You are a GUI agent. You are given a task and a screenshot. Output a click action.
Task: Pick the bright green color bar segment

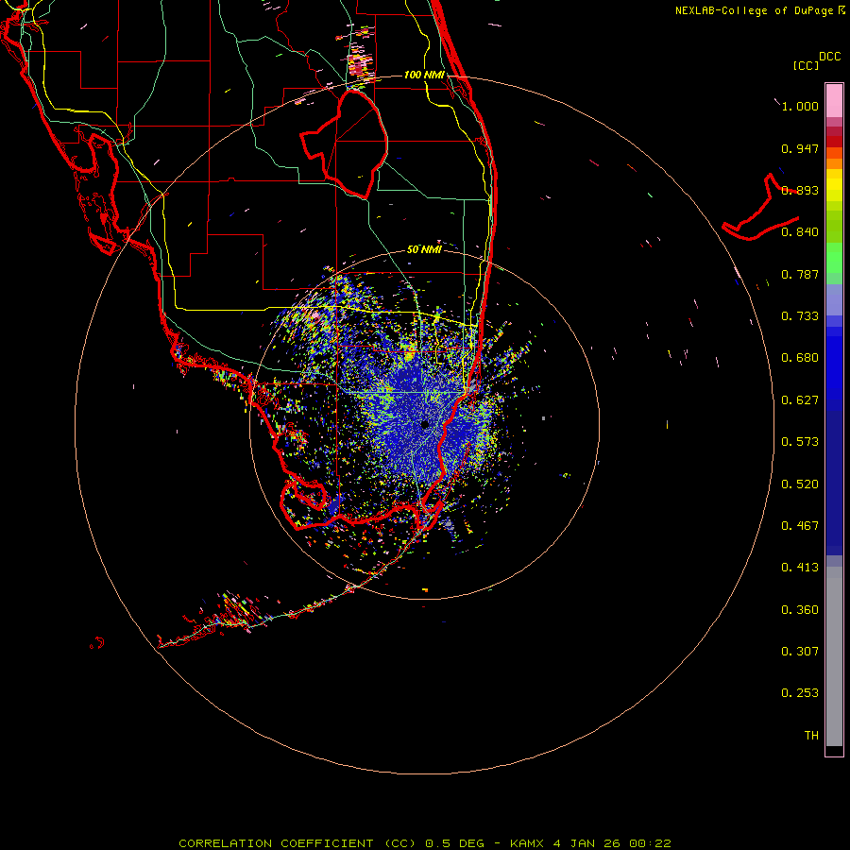[x=834, y=258]
